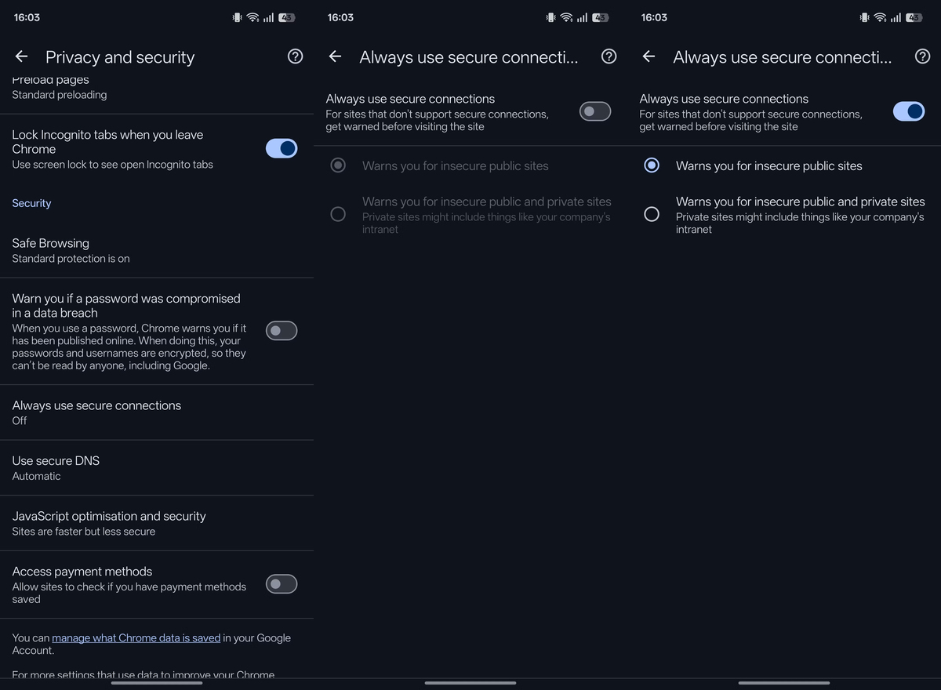This screenshot has width=941, height=690.
Task: Go back from Privacy and security screen
Action: [21, 56]
